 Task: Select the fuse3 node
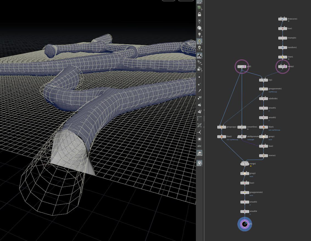coord(245,183)
